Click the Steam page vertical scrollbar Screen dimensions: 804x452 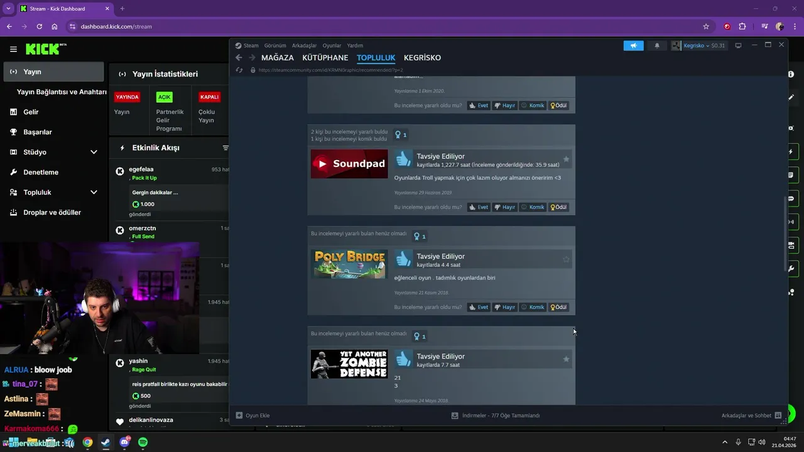pyautogui.click(x=785, y=235)
